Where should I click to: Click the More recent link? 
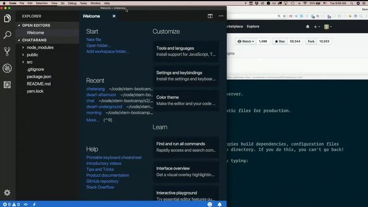point(92,120)
